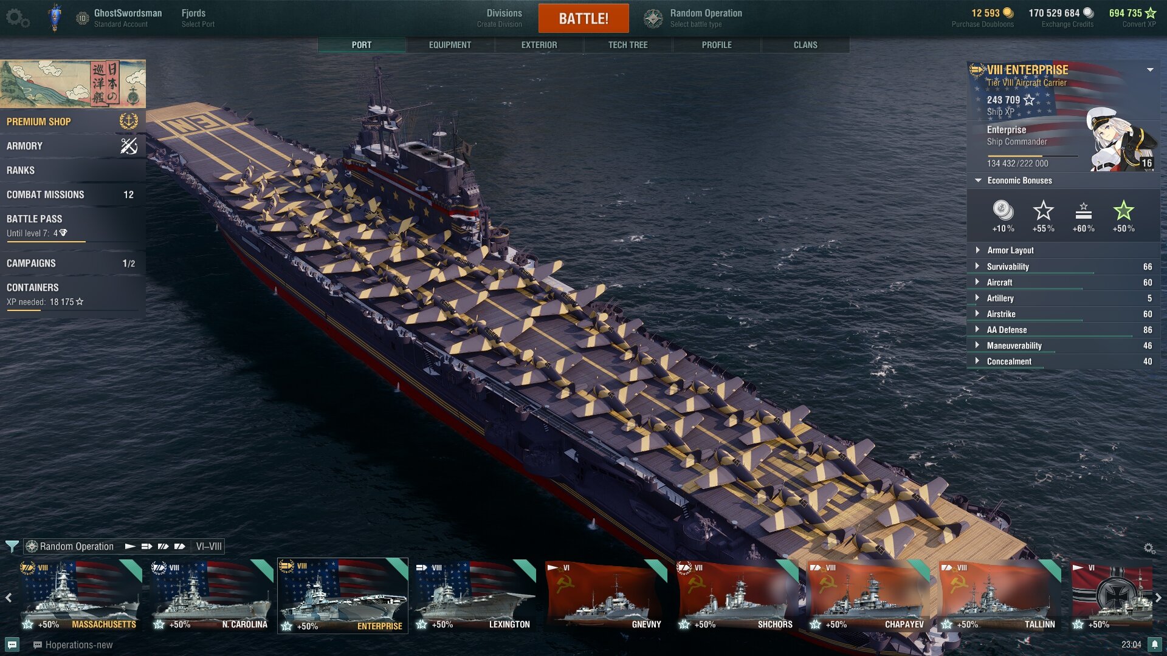Switch to the PORT tab

tap(362, 45)
